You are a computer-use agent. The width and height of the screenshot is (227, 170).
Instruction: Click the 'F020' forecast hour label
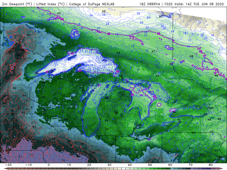pyautogui.click(x=169, y=4)
